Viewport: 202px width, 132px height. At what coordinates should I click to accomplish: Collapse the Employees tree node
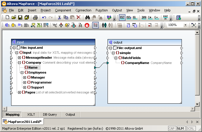[22, 72]
